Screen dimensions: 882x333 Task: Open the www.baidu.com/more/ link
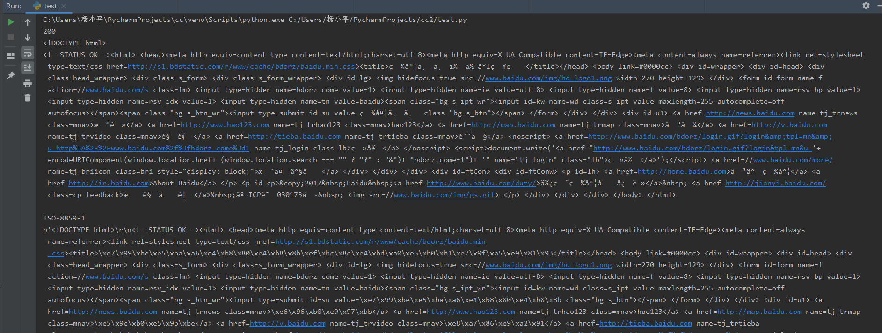pos(793,160)
